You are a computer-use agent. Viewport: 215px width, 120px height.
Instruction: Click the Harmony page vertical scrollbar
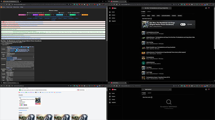[x=107, y=24]
